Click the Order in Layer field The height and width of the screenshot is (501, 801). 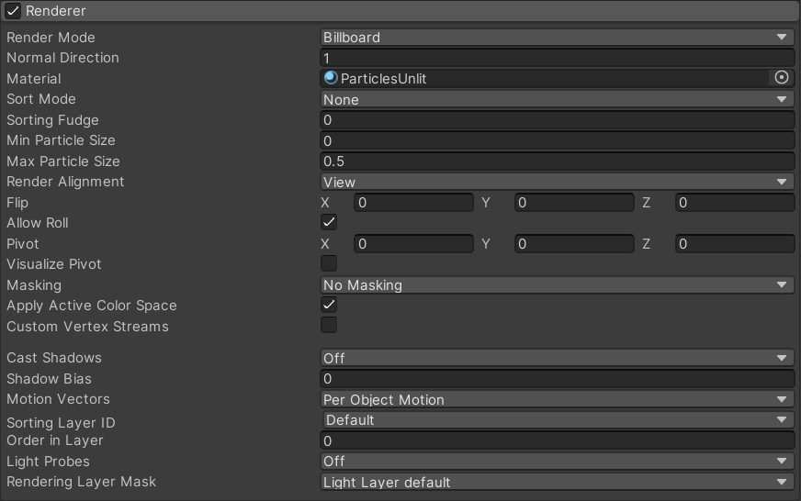[x=558, y=440]
